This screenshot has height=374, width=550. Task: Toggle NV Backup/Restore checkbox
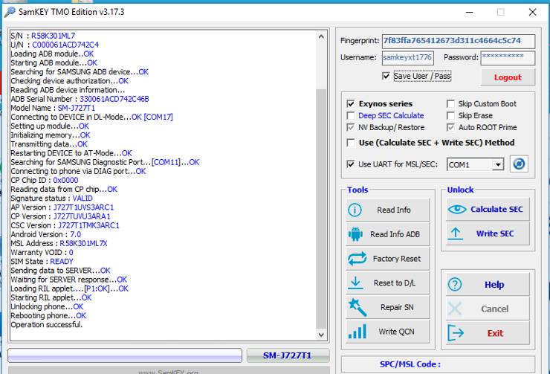click(x=350, y=127)
